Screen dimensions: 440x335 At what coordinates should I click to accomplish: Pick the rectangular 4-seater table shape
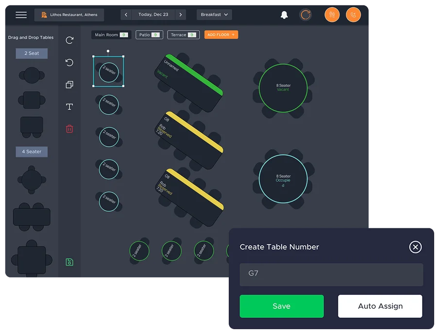coord(32,217)
